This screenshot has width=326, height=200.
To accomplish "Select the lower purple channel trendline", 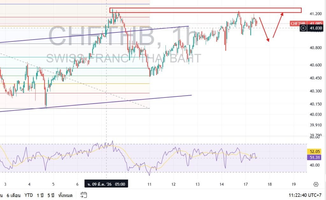I will (x=96, y=103).
